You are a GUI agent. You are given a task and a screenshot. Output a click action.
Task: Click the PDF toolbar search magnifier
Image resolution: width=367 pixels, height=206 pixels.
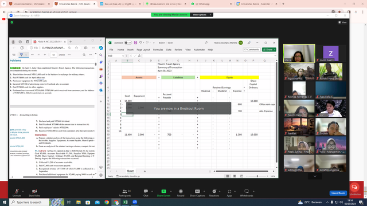point(84,55)
